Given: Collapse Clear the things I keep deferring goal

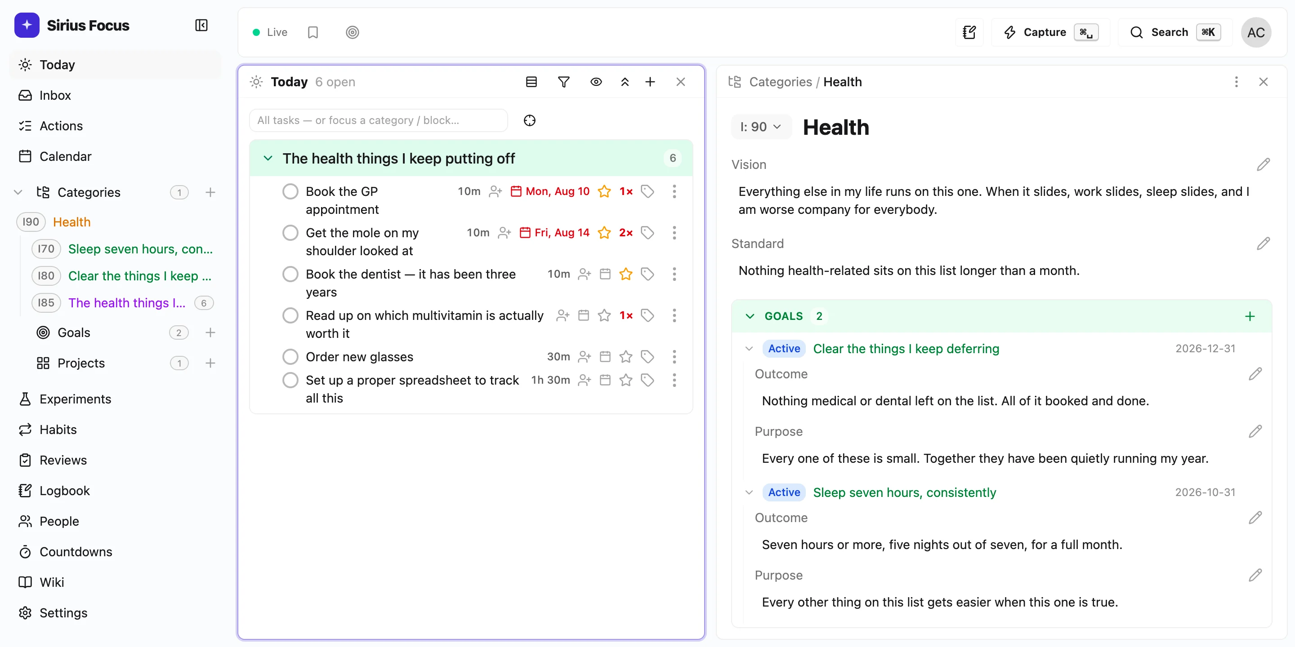Looking at the screenshot, I should coord(749,349).
